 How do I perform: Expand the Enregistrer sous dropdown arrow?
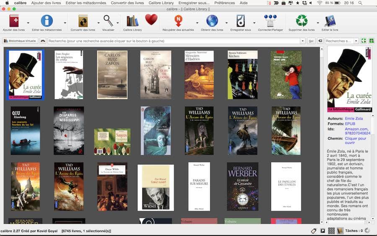coord(254,23)
